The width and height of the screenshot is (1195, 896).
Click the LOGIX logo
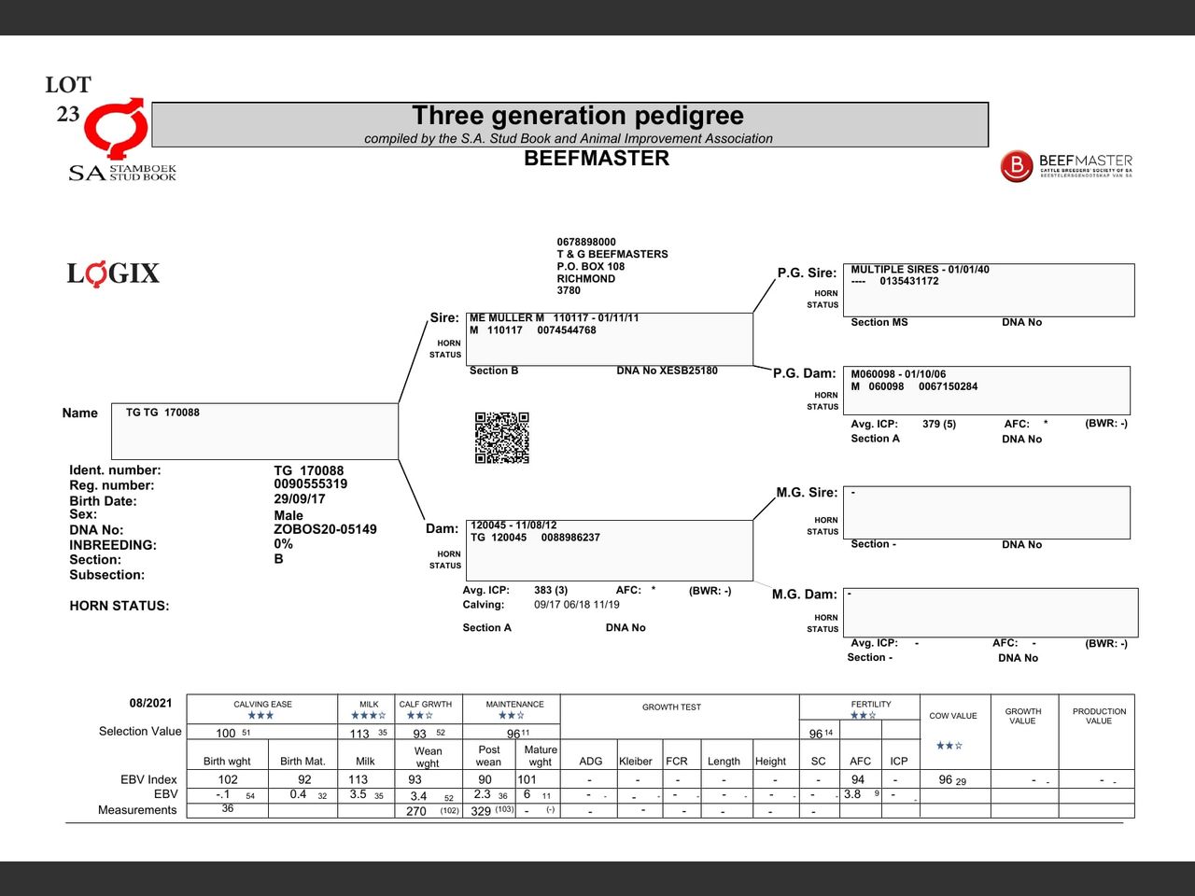(113, 273)
